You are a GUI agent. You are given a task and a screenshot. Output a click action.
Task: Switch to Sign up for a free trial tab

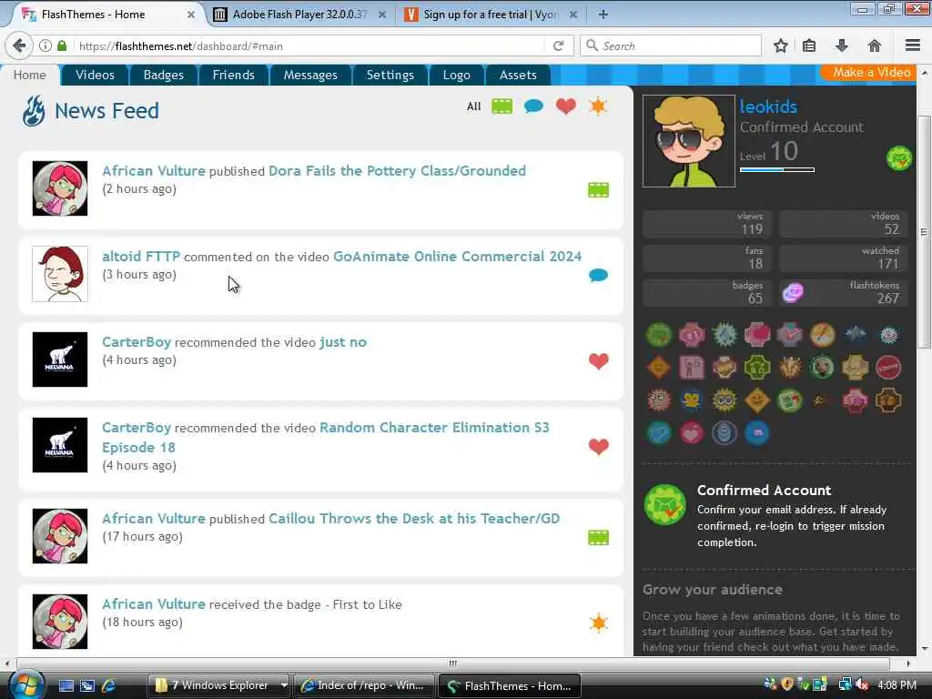[490, 15]
